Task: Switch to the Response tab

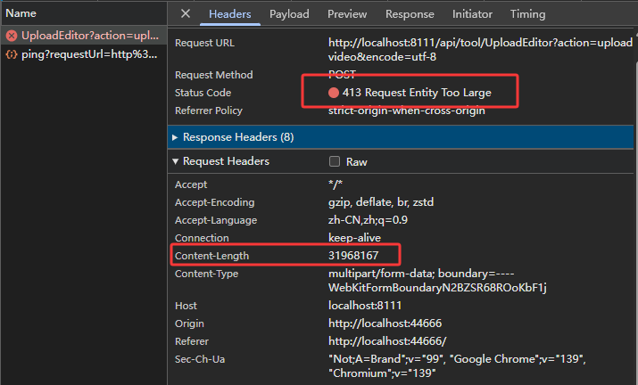Action: [410, 14]
